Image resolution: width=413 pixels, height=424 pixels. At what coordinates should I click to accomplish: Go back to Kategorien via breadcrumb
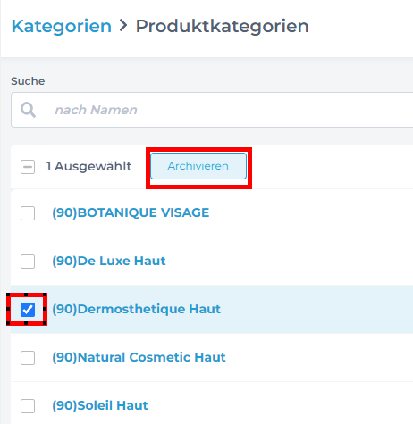(62, 26)
